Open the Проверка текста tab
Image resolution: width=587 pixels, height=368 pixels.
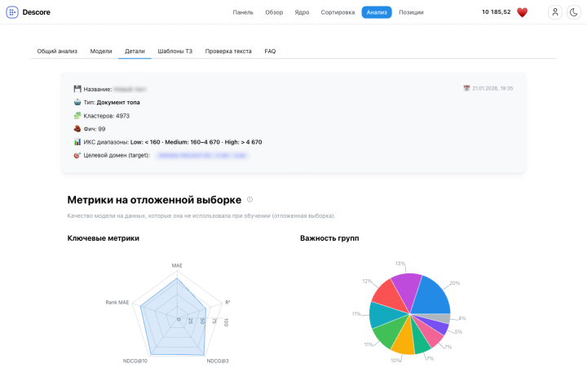click(228, 51)
